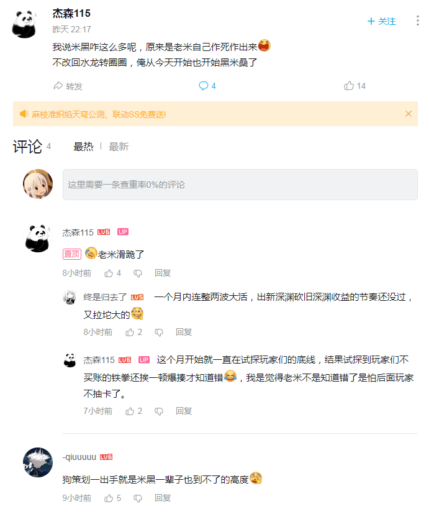Like the post with 14 thumbs-up
The height and width of the screenshot is (514, 429).
click(349, 86)
